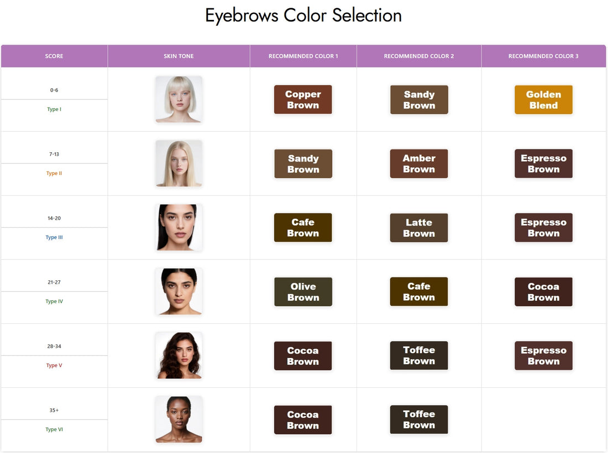Select Cocoa Brown for Type V

point(303,355)
